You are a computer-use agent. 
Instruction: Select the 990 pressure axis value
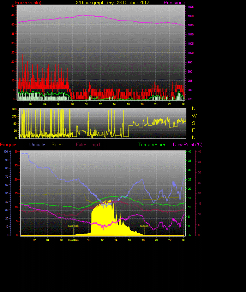pos(190,71)
